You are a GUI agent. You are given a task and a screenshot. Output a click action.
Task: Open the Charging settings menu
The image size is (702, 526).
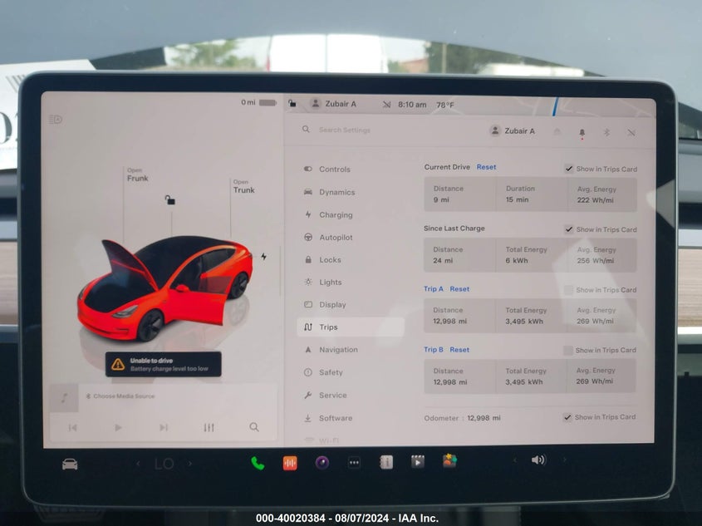coord(336,214)
